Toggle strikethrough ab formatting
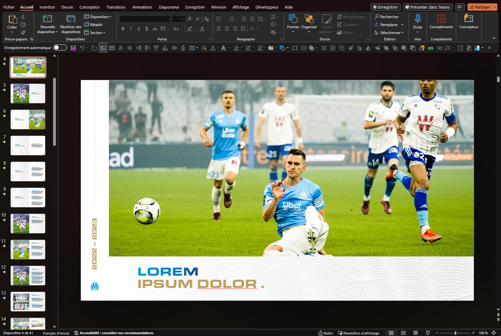 click(x=155, y=29)
